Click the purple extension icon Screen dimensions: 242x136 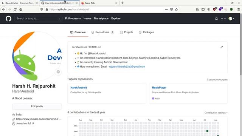point(220,9)
